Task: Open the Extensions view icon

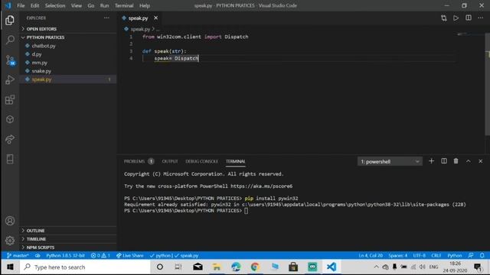Action: (x=10, y=100)
